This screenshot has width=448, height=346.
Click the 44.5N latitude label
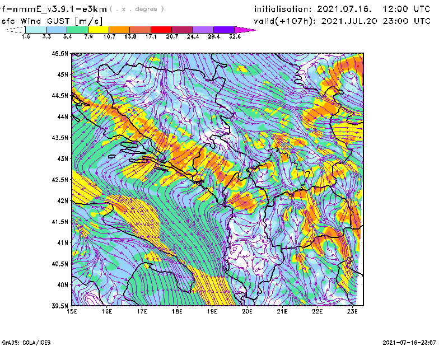point(60,96)
